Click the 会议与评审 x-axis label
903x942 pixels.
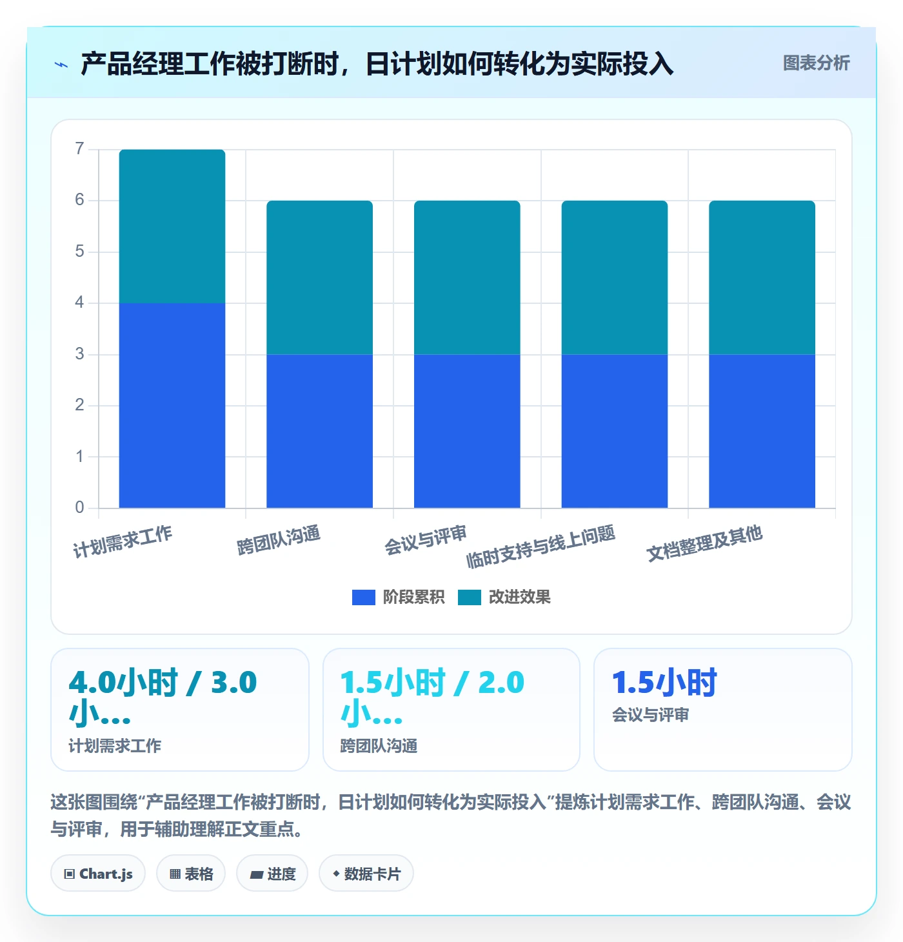pyautogui.click(x=426, y=541)
